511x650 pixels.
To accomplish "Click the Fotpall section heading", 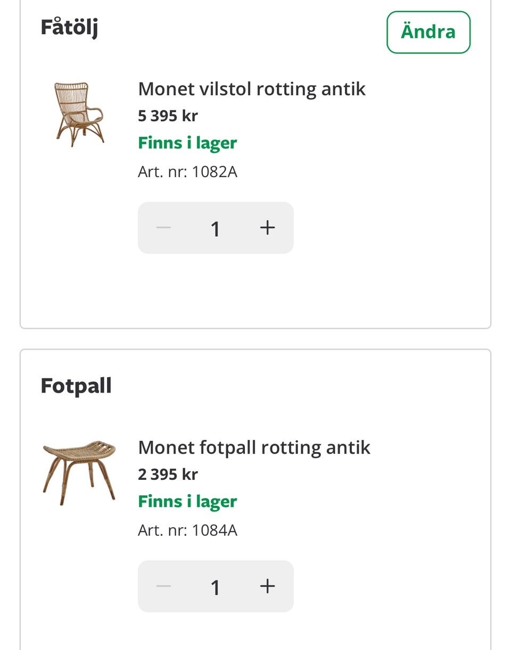I will tap(76, 386).
